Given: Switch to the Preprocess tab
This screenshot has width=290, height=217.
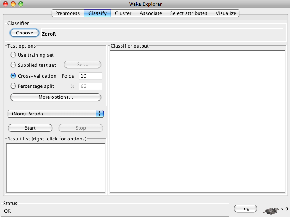Looking at the screenshot, I should [x=67, y=13].
